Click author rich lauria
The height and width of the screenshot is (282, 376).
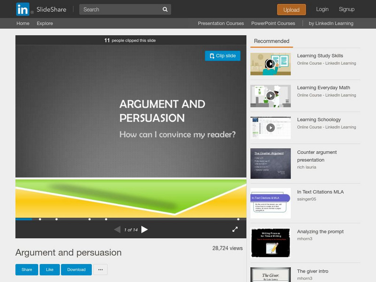(x=306, y=167)
